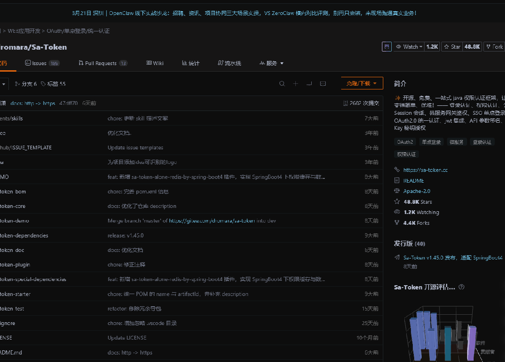
Task: Click WEB应用开发 breadcrumb
Action: 24,31
